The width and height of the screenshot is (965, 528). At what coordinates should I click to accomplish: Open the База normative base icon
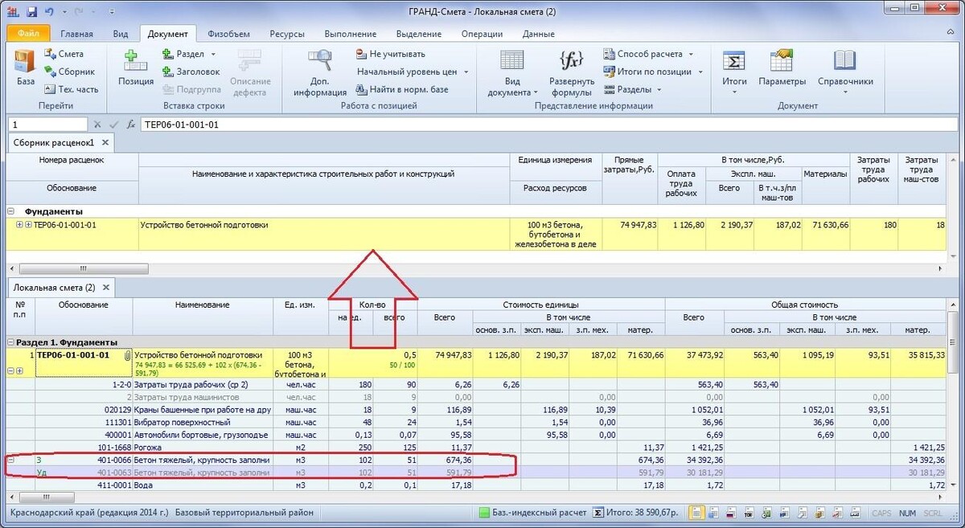[26, 63]
